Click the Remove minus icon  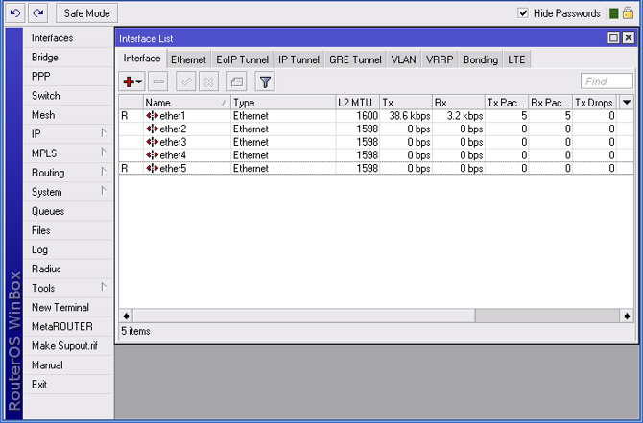159,82
